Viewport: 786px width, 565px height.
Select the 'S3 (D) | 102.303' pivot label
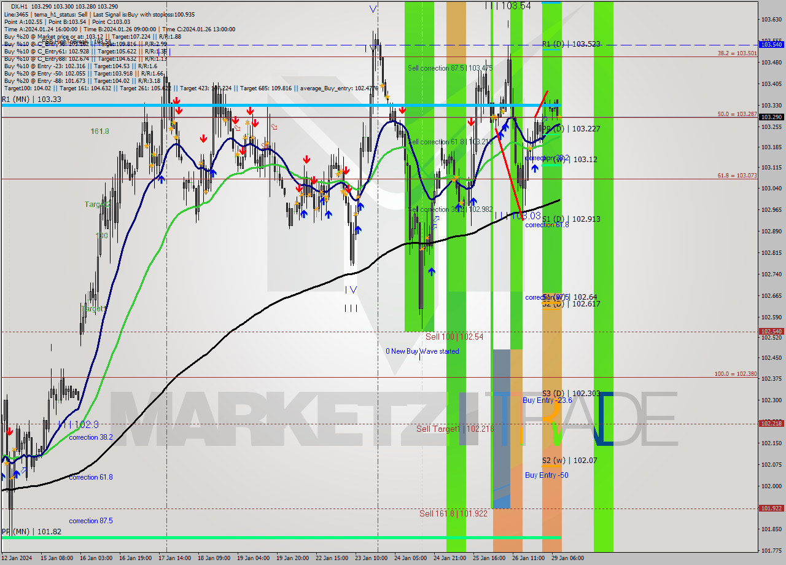pos(571,393)
